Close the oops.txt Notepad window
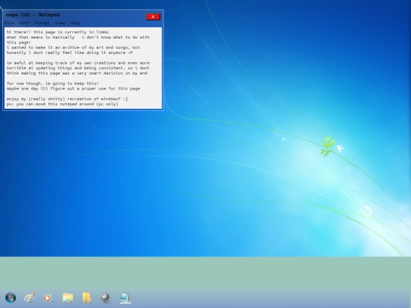411x308 pixels. [x=153, y=17]
